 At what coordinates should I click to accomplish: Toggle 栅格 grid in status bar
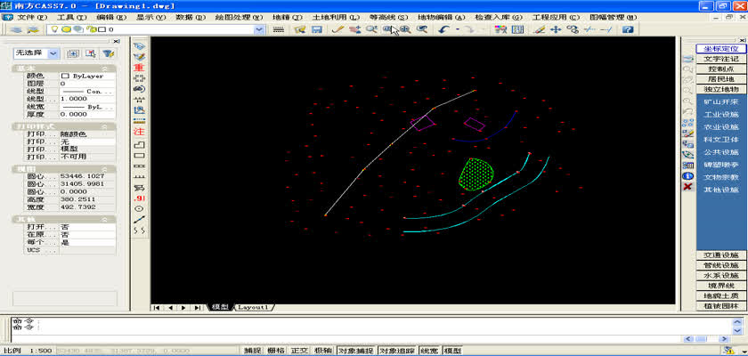[276, 351]
